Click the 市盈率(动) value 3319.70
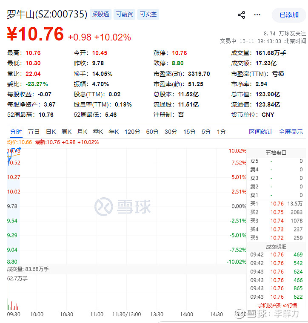Image resolution: width=308 pixels, height=323 pixels. 199,74
